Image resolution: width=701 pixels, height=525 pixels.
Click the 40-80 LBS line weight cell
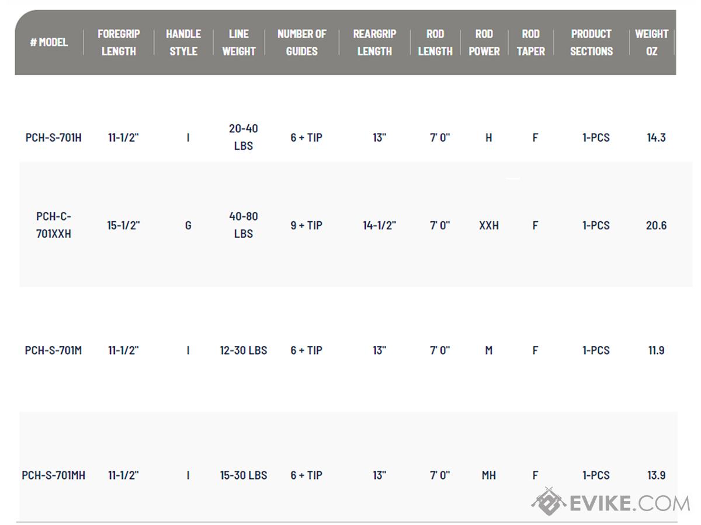click(x=244, y=225)
